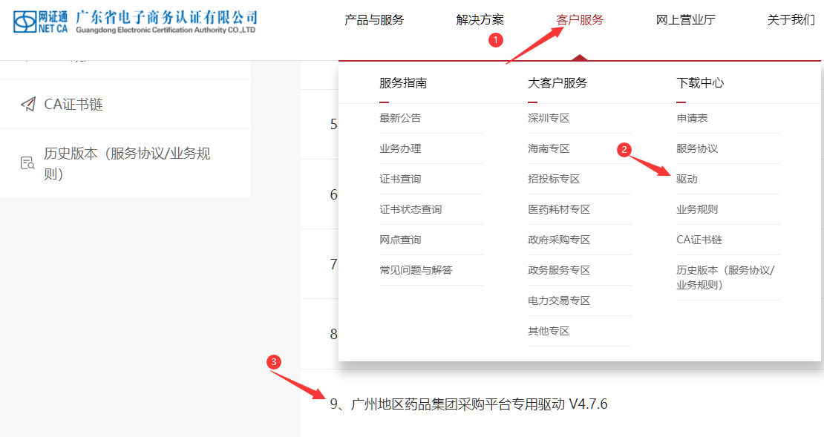Click 业务规则 in the dropdown's download center
This screenshot has width=824, height=437.
click(697, 209)
